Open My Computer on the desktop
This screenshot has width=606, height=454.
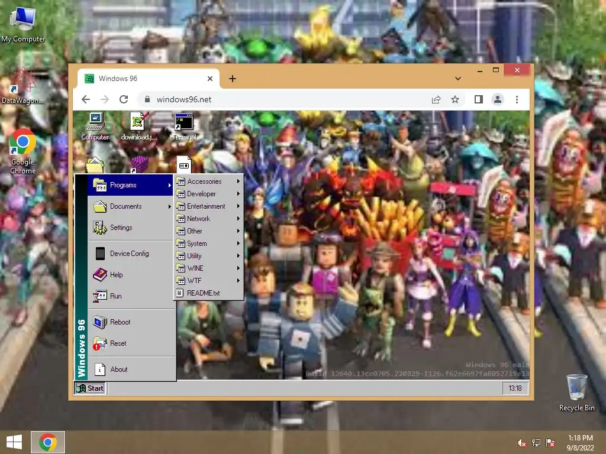[23, 24]
